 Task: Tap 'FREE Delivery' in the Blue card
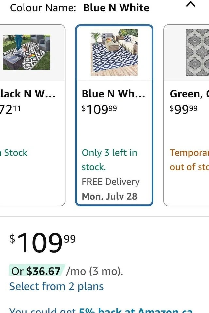(110, 182)
